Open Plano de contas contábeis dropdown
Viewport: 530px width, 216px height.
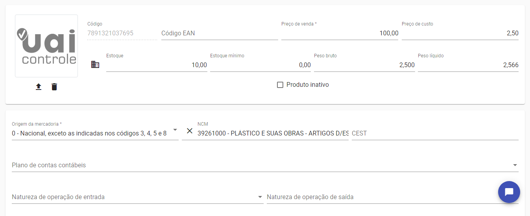515,165
